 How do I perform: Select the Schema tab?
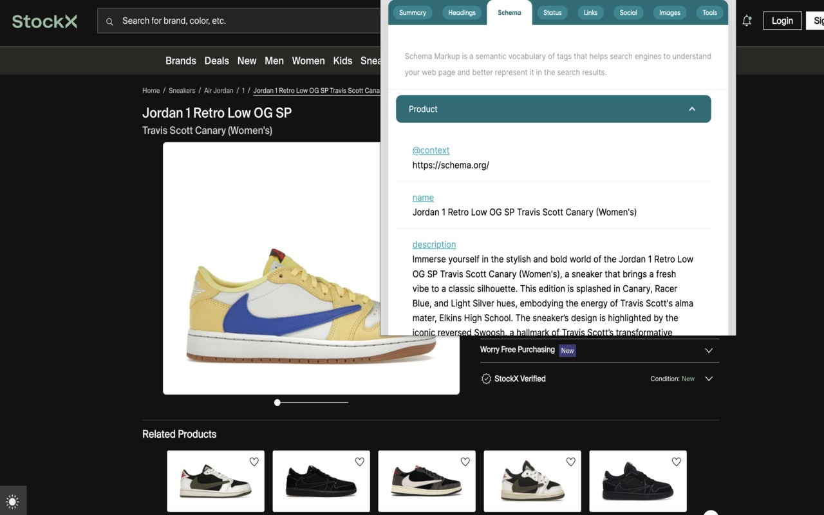509,12
